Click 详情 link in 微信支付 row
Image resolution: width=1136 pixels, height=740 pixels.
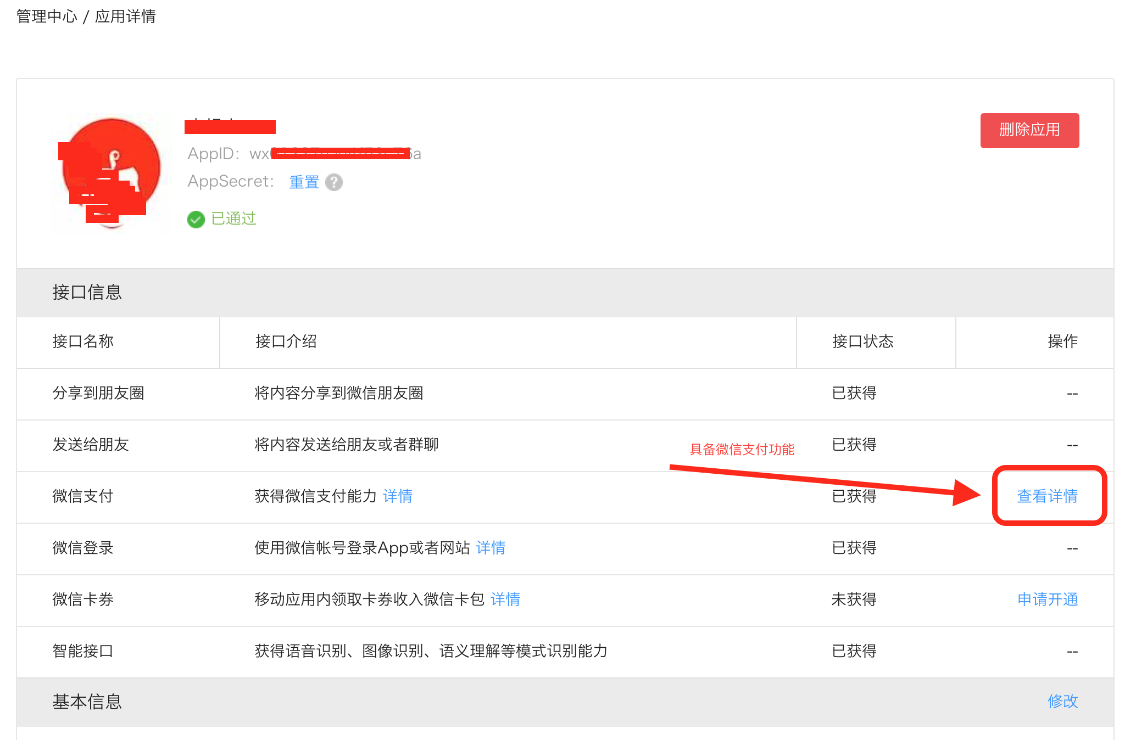[x=398, y=496]
